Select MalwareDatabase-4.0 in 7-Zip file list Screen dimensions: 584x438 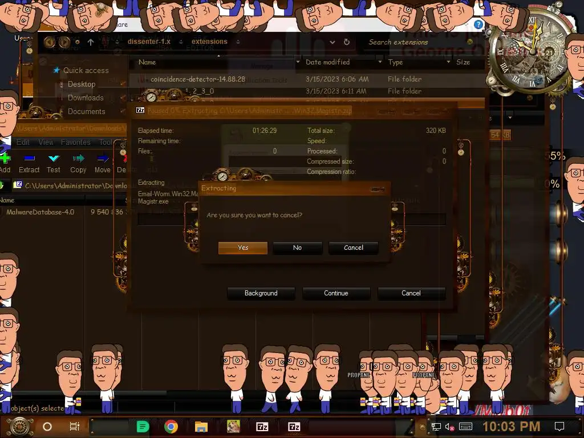(40, 212)
